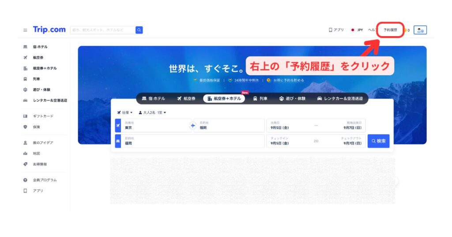Image resolution: width=452 pixels, height=237 pixels.
Task: Click the Trip.com logo
Action: (49, 30)
